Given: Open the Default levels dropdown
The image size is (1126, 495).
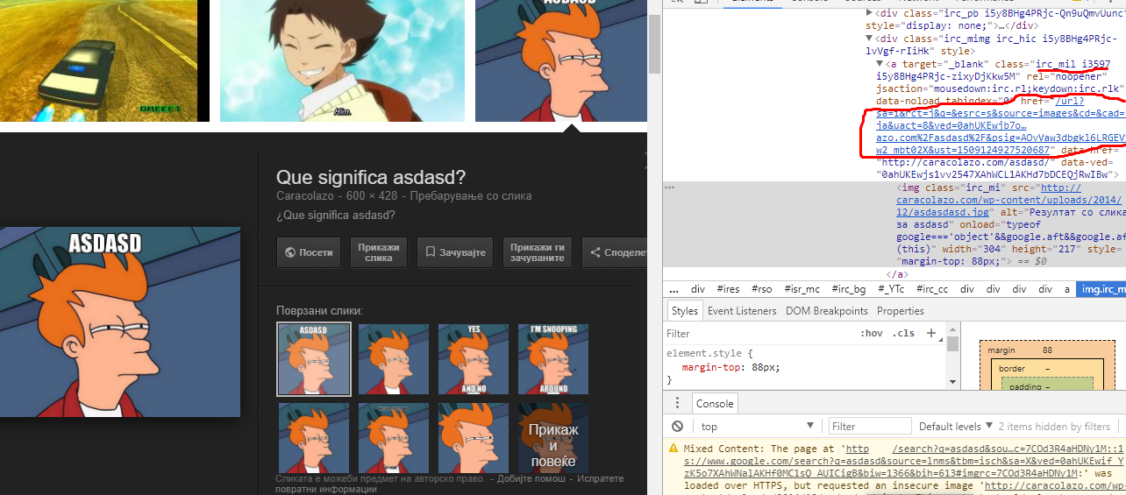Looking at the screenshot, I should [x=955, y=427].
